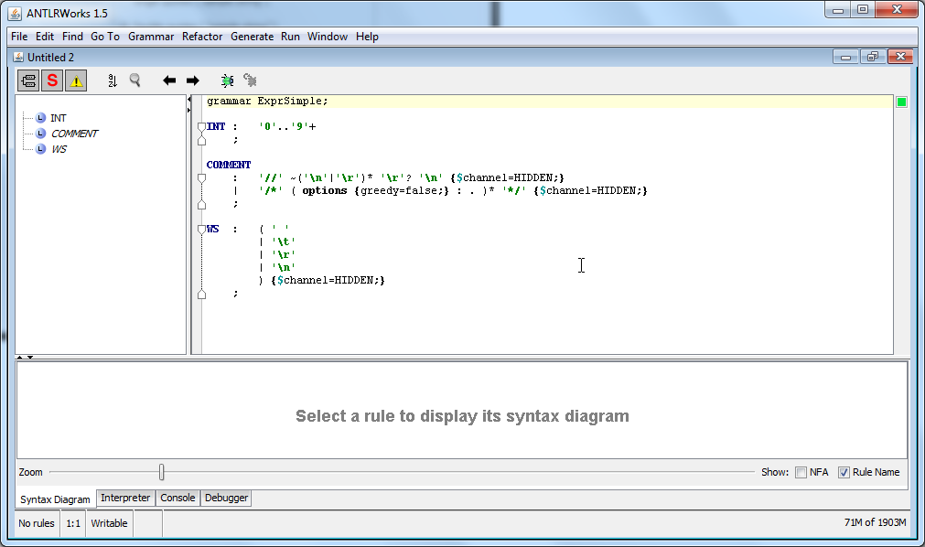Collapse the INT rule fold marker
925x547 pixels.
point(201,127)
